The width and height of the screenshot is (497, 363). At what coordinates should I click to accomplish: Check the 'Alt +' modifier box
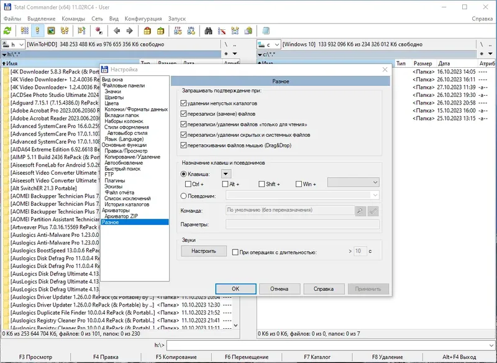click(225, 184)
